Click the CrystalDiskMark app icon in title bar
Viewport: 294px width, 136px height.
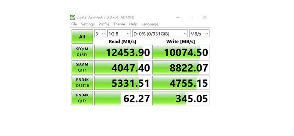pyautogui.click(x=73, y=17)
